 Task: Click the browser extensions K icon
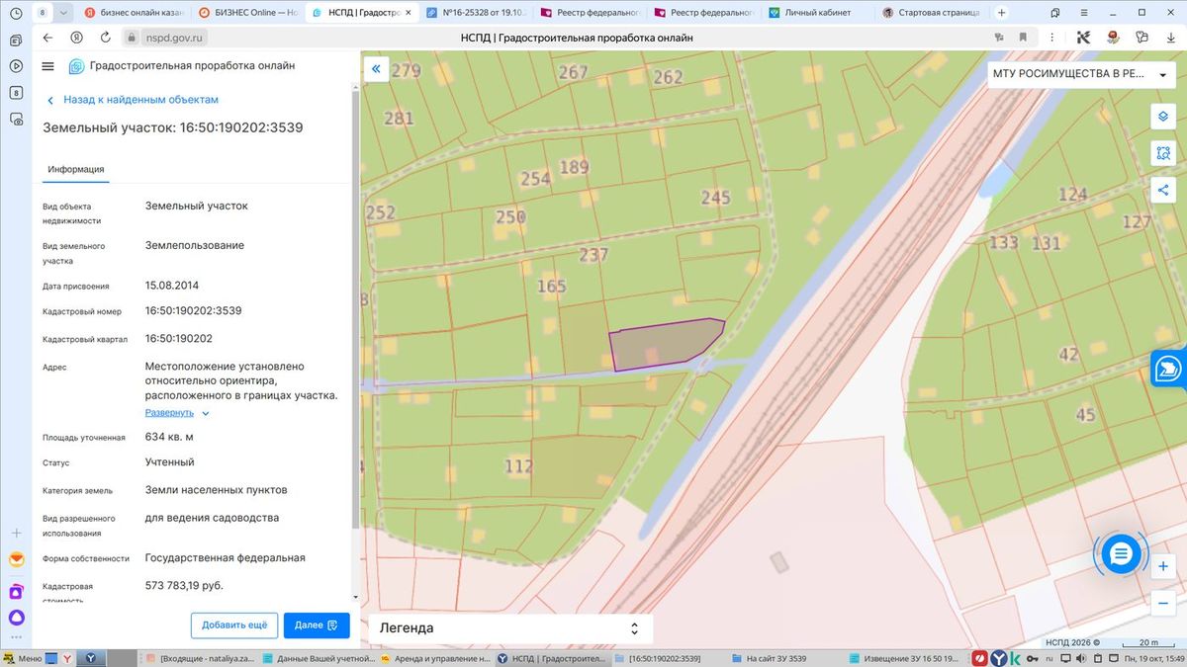pyautogui.click(x=1083, y=38)
